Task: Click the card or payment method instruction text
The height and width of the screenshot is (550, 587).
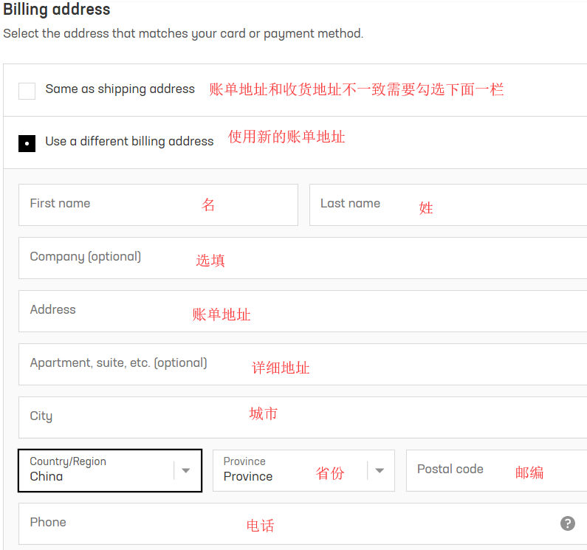Action: coord(183,34)
